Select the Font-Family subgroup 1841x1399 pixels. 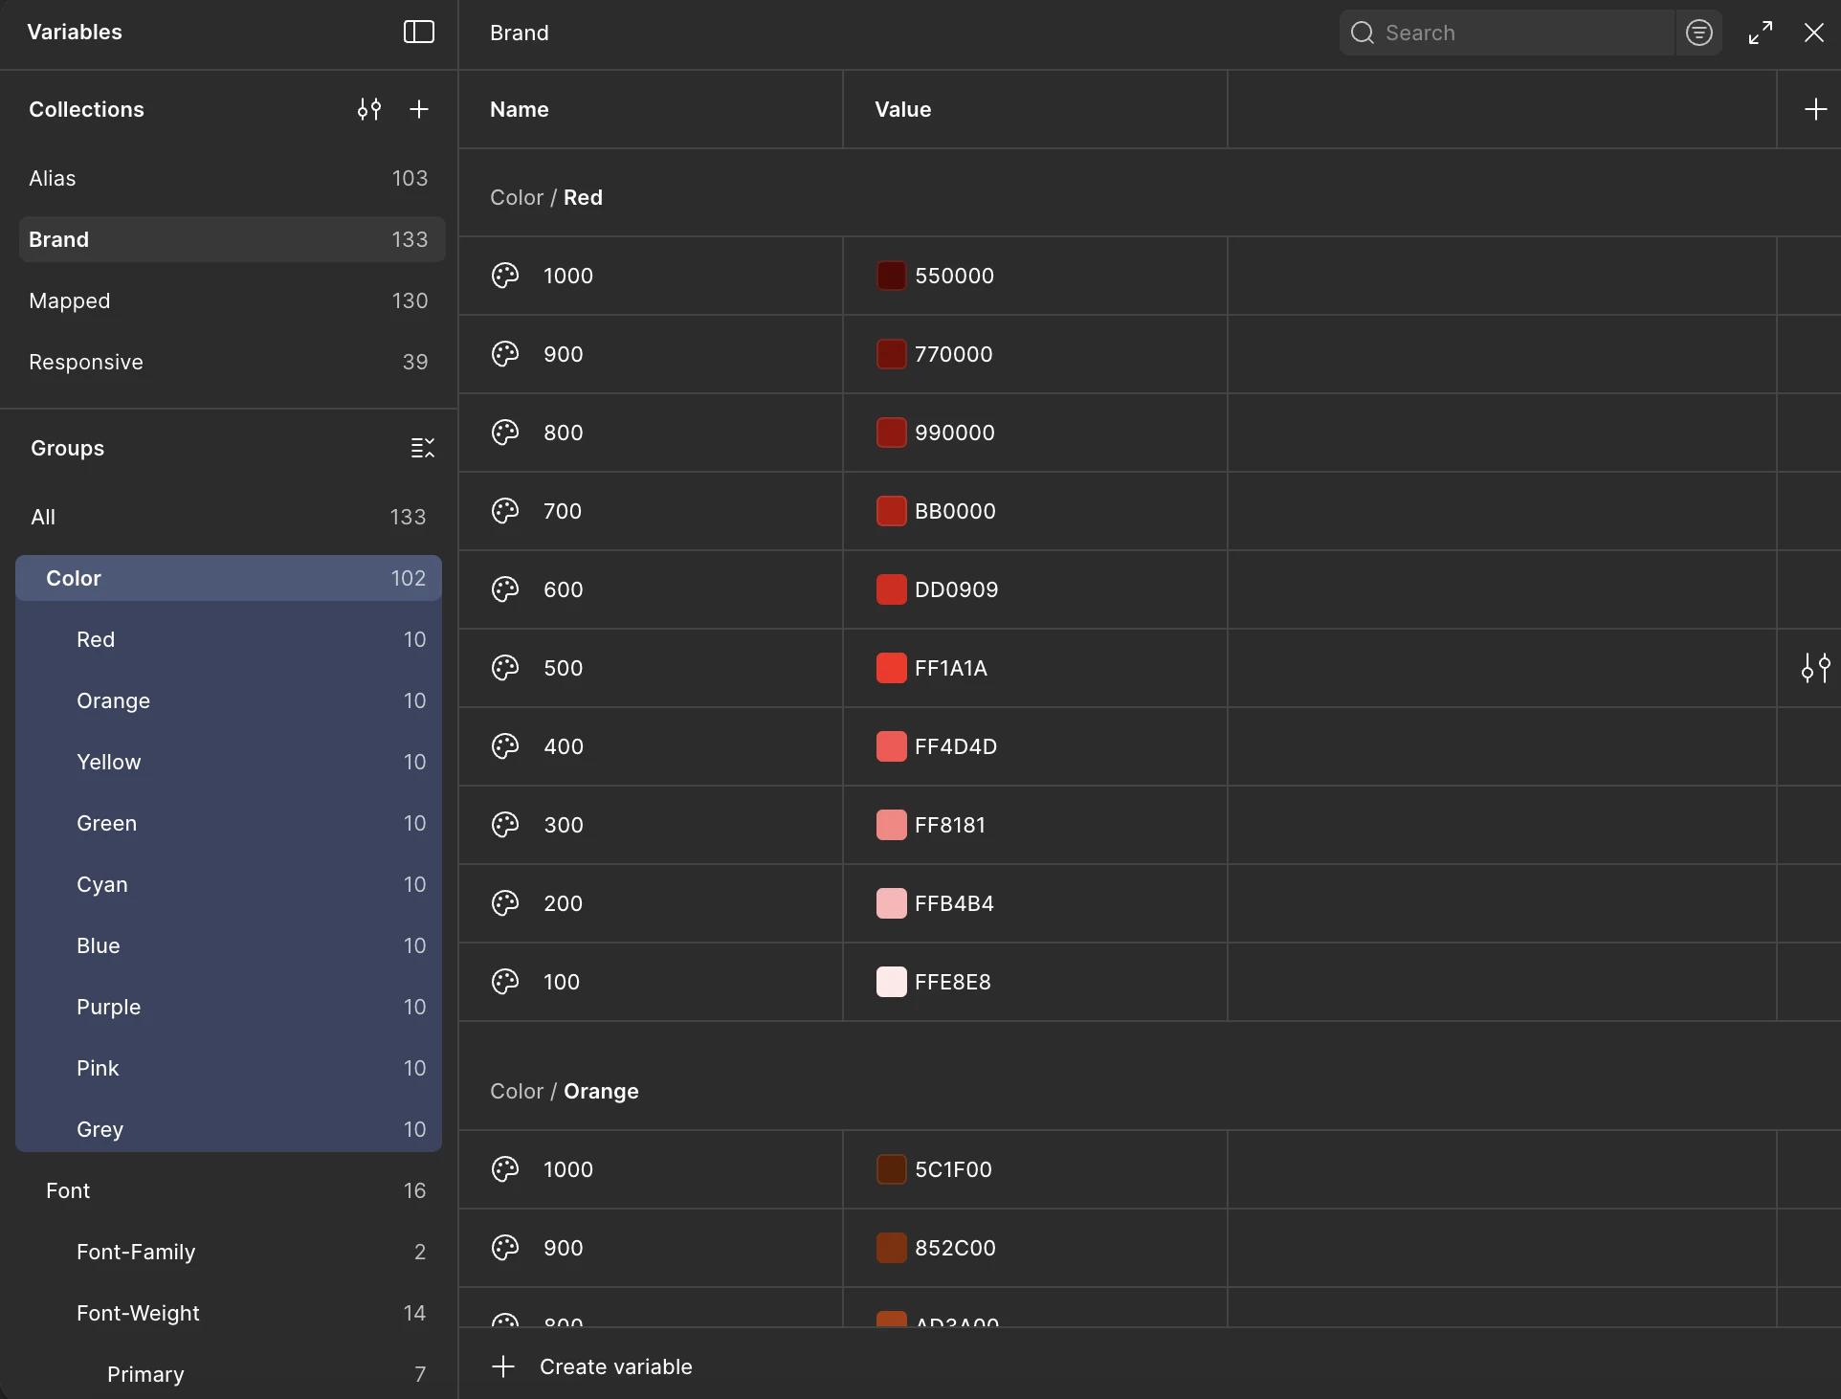[x=229, y=1252]
